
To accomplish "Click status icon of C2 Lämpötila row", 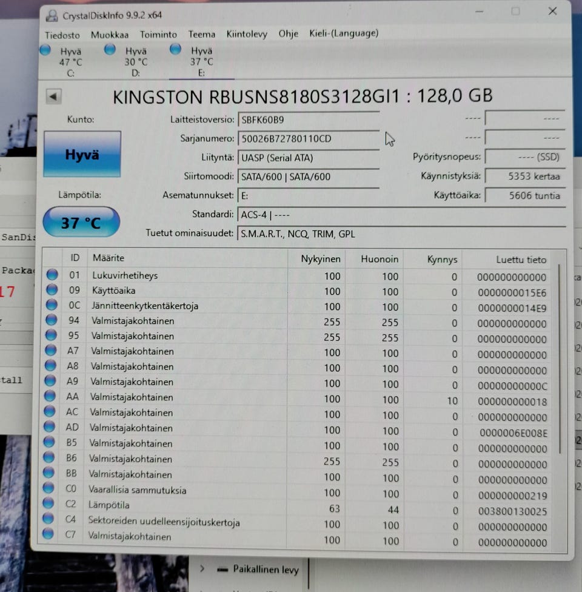I will pos(48,503).
